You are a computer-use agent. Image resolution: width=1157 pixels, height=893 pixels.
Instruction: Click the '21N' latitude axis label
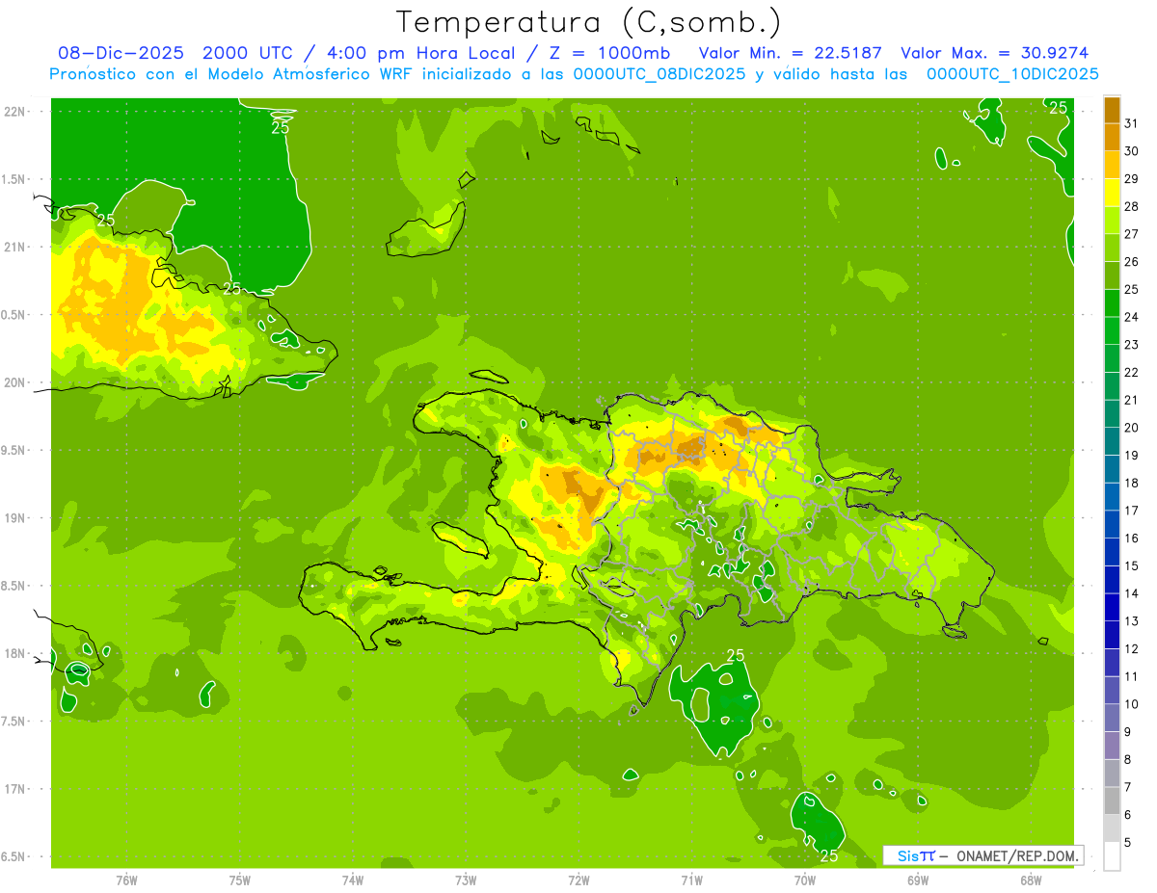(14, 248)
